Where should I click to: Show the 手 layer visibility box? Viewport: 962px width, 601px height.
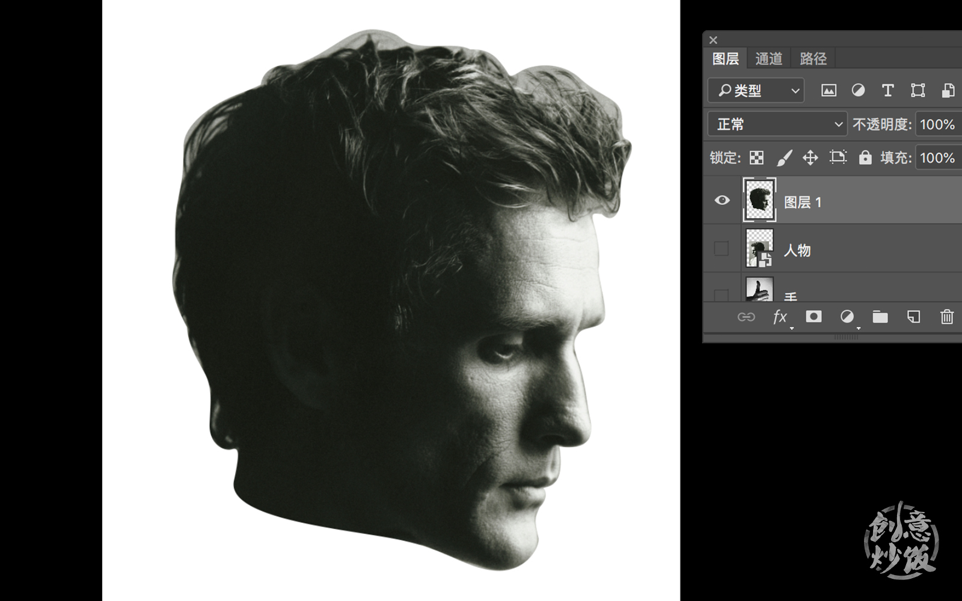(721, 294)
